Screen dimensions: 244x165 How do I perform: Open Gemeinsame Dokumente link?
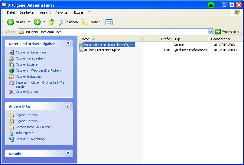click(x=34, y=127)
